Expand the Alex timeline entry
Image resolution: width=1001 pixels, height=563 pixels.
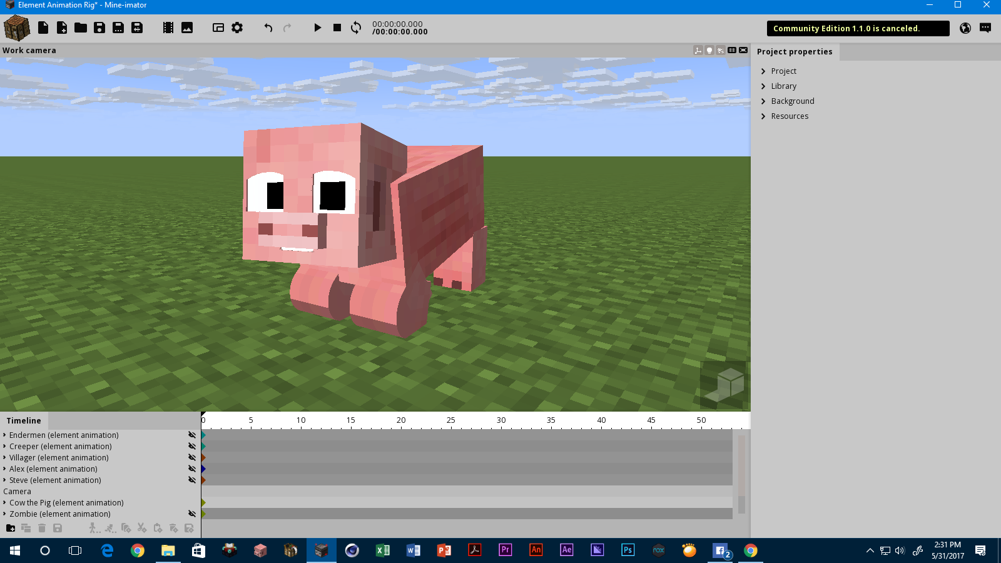[x=4, y=469]
